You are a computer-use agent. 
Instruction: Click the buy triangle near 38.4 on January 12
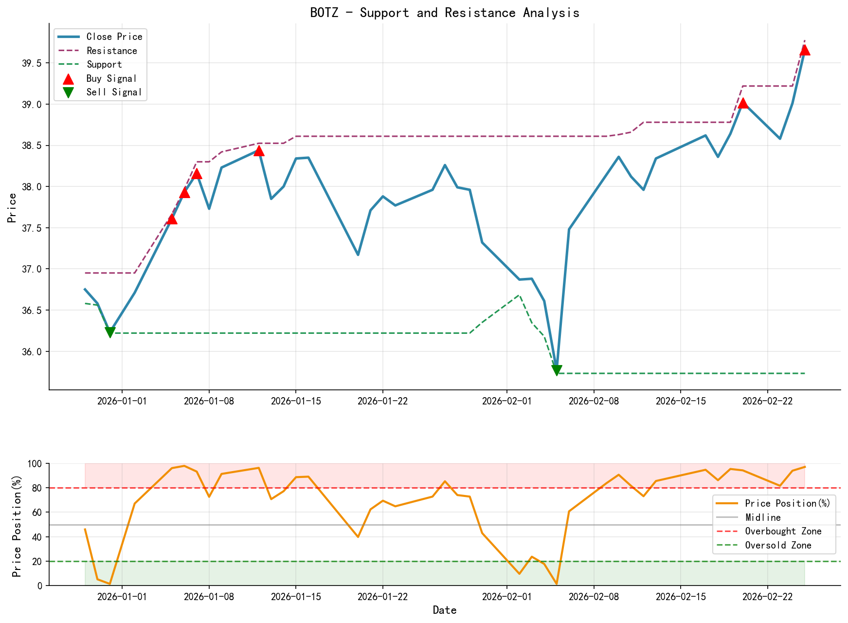coord(258,152)
